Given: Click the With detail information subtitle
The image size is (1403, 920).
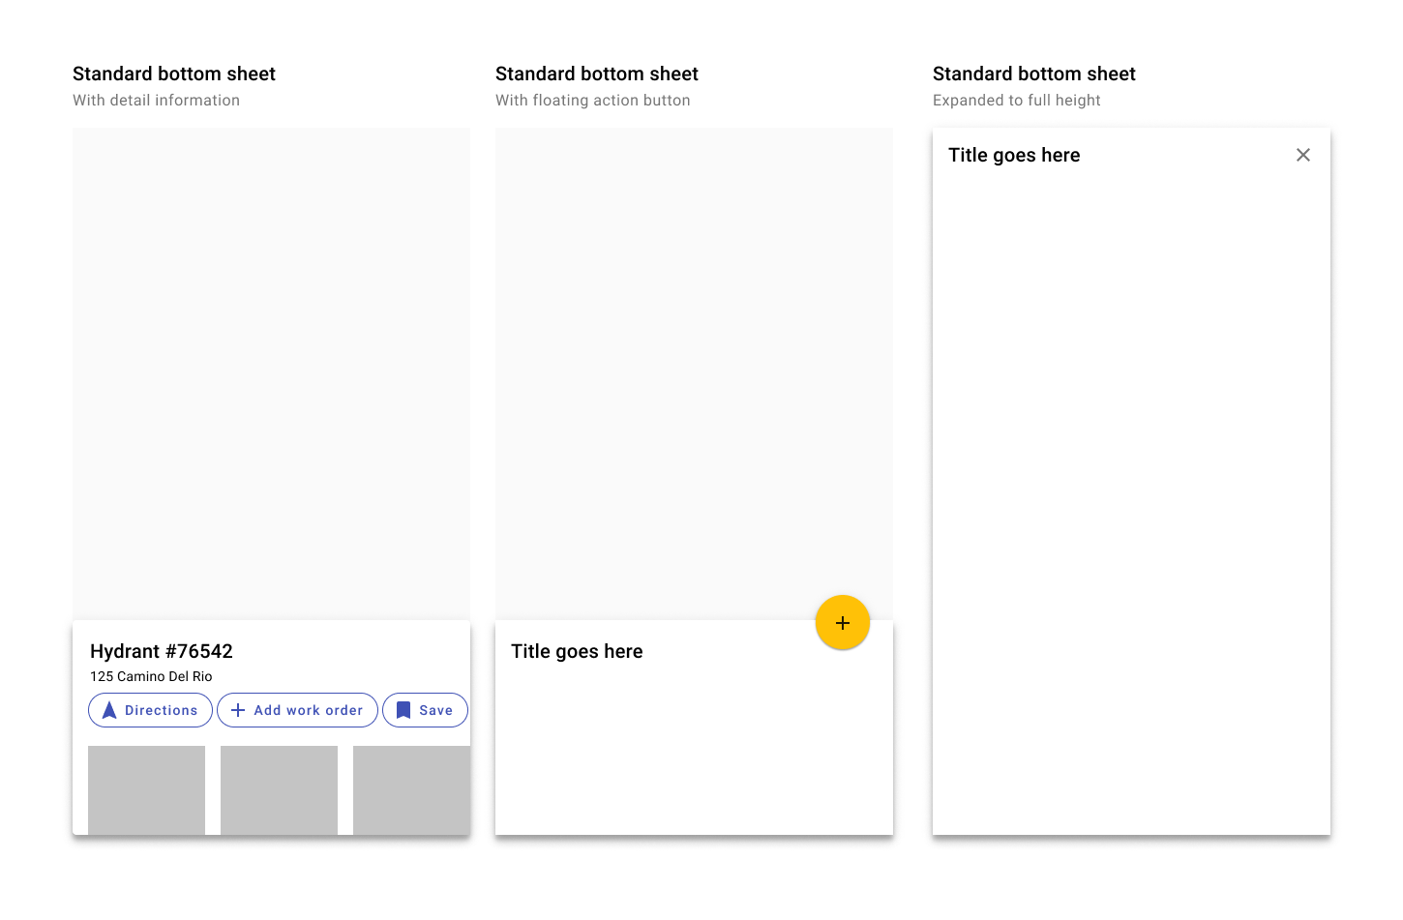Looking at the screenshot, I should click(x=156, y=100).
